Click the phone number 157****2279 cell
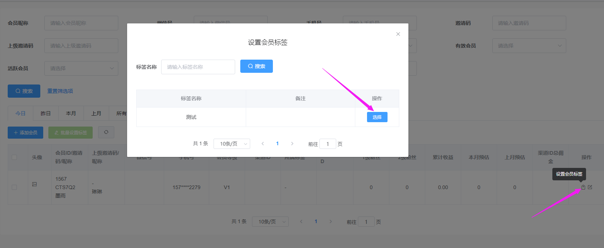The height and width of the screenshot is (248, 604). 186,187
